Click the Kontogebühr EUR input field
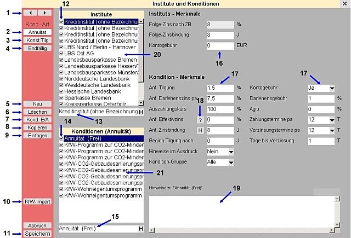Viewport: 351px width, 238px height. coord(220,46)
